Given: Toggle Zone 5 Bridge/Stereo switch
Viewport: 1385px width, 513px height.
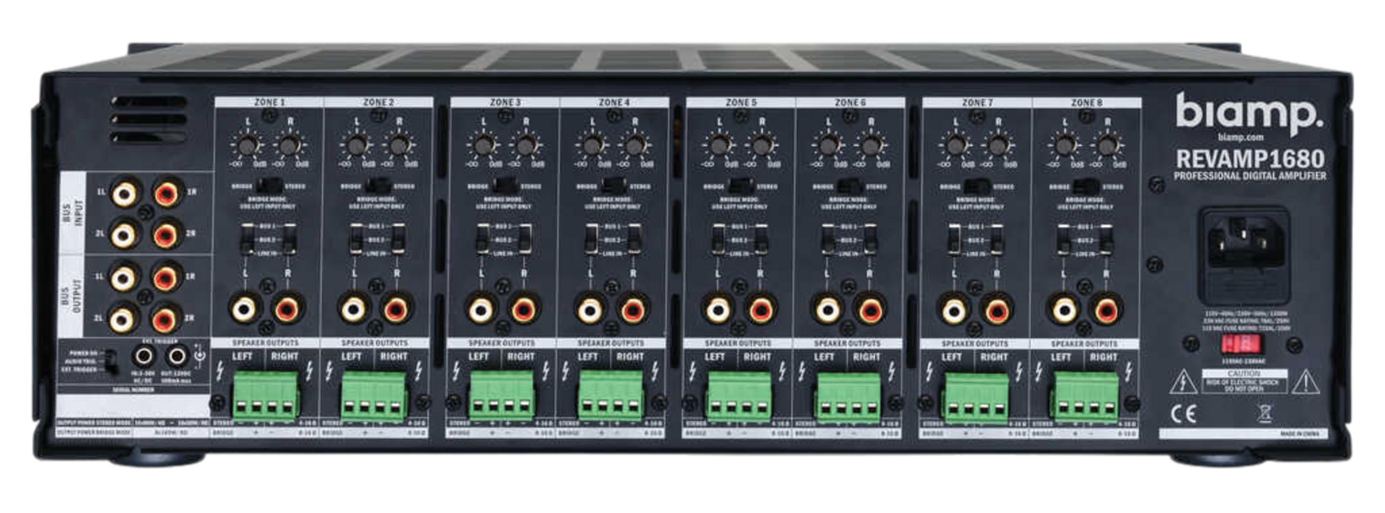Looking at the screenshot, I should point(740,186).
